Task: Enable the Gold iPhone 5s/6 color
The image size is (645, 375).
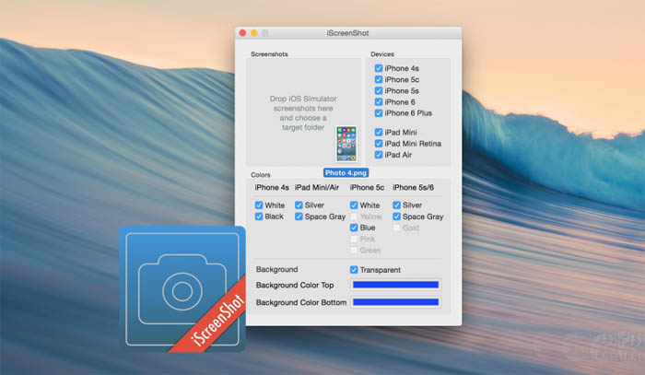Action: point(396,228)
